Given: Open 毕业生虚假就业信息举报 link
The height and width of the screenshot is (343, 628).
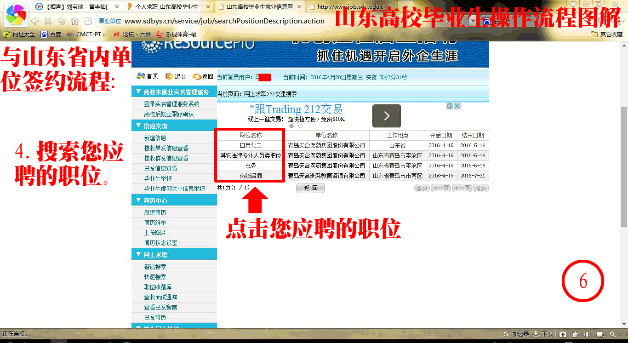Looking at the screenshot, I should (175, 189).
